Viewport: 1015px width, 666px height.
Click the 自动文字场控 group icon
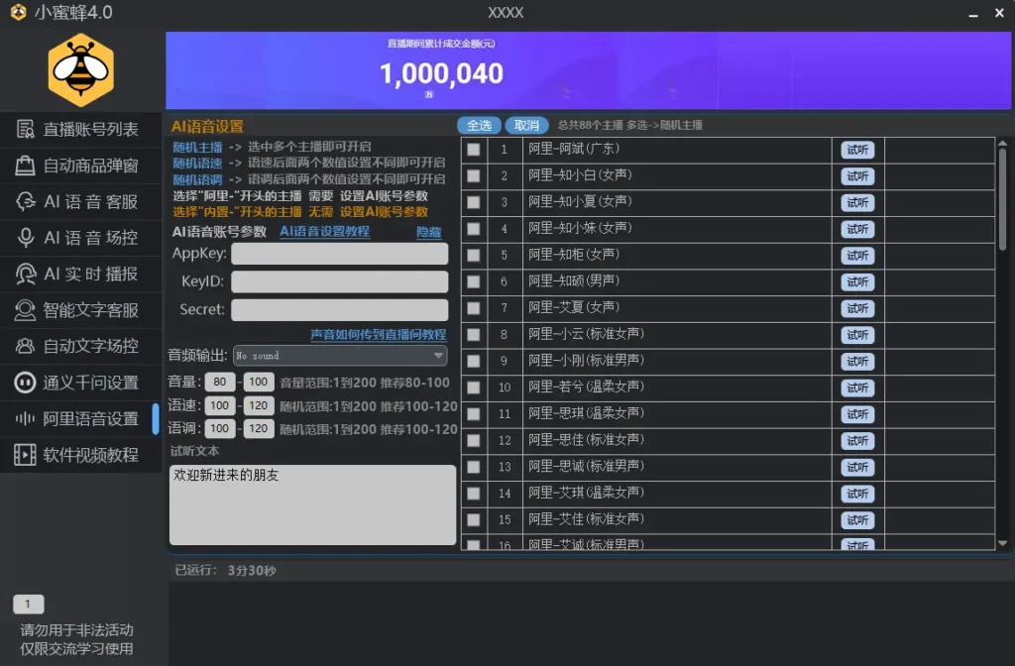[25, 346]
